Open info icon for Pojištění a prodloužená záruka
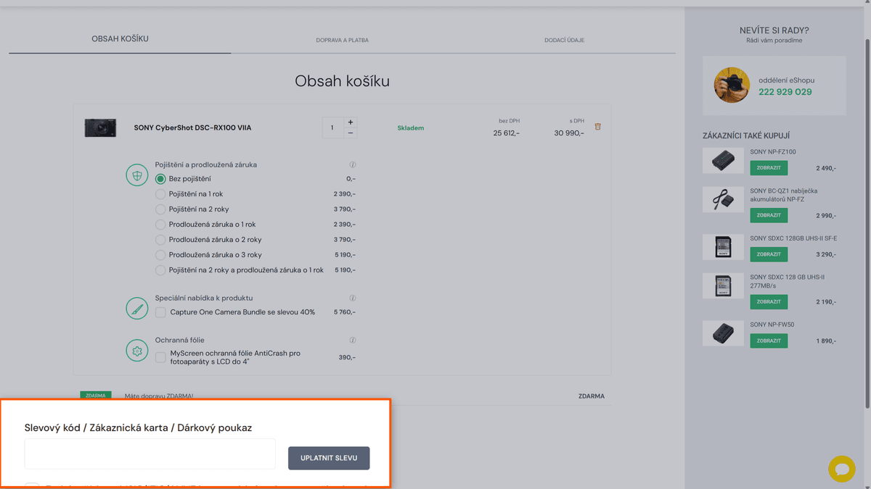The height and width of the screenshot is (489, 871). [353, 164]
